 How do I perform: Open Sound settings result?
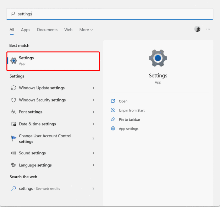click(x=53, y=153)
